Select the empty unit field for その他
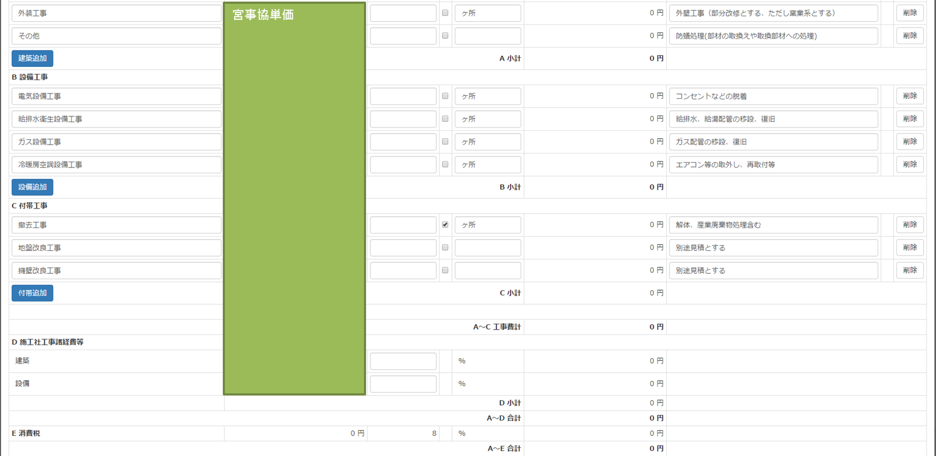The image size is (936, 456). [x=488, y=36]
